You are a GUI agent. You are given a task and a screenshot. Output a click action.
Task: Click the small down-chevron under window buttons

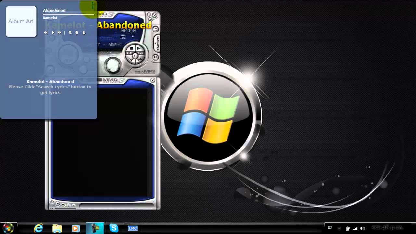(x=150, y=19)
